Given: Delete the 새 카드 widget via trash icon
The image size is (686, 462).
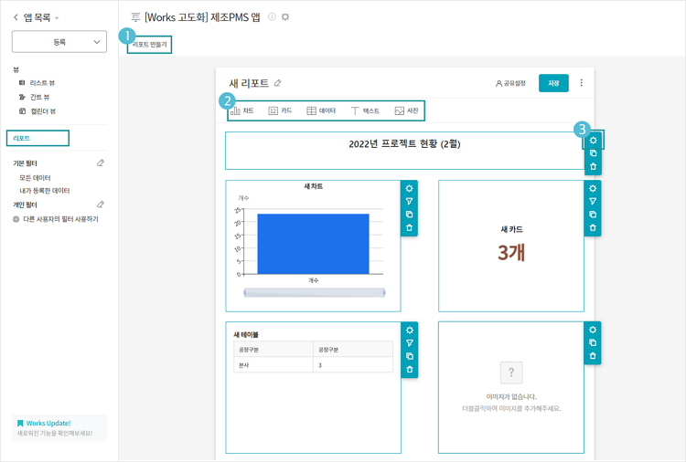Looking at the screenshot, I should (x=593, y=227).
